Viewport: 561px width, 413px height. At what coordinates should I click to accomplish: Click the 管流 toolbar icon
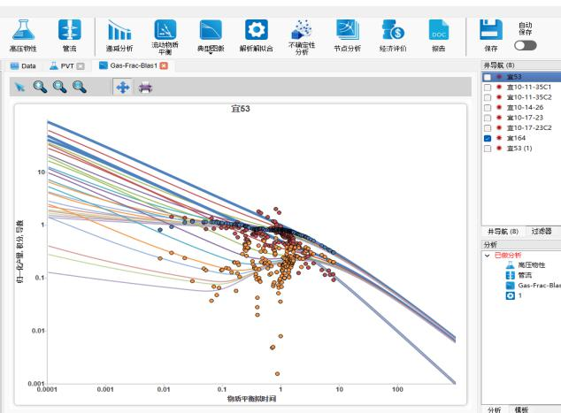69,32
